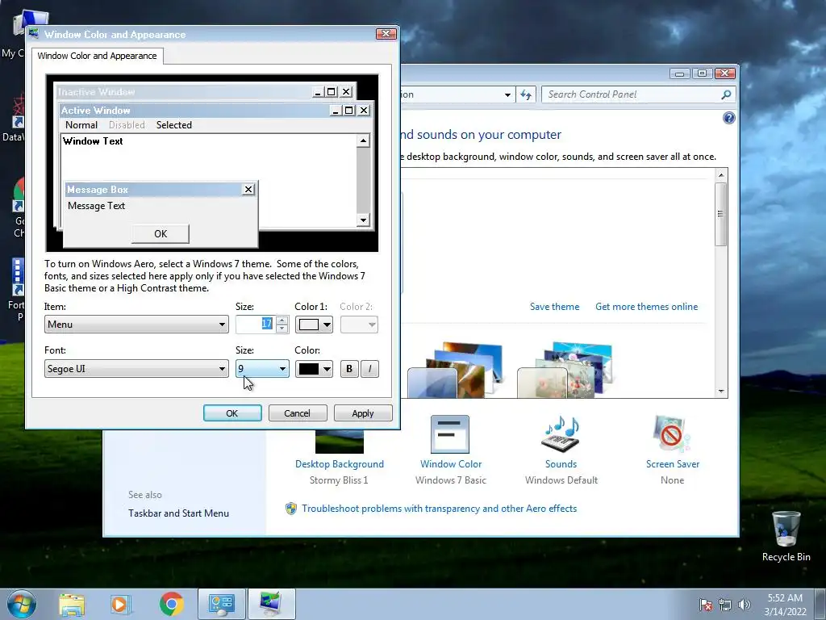Close the Window Color and Appearance dialog
This screenshot has width=826, height=620.
[x=386, y=34]
